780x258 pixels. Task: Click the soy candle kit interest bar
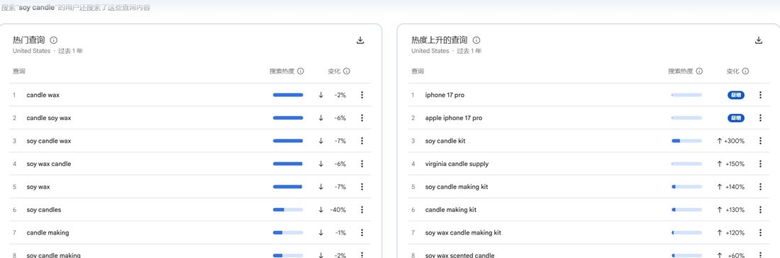[x=686, y=141]
